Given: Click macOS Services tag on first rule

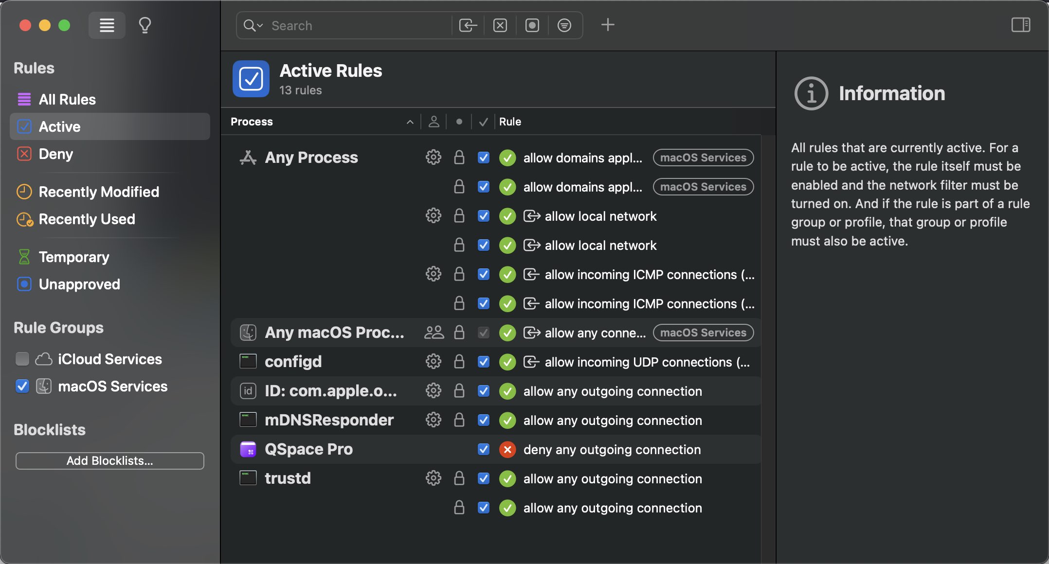Looking at the screenshot, I should 703,158.
